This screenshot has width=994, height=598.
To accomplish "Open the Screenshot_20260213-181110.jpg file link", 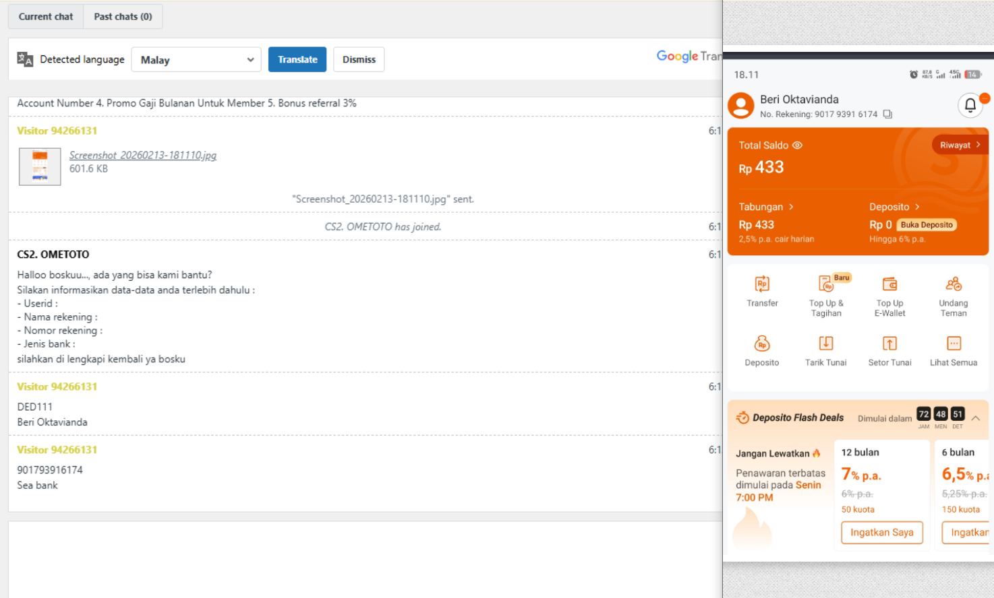I will [143, 156].
